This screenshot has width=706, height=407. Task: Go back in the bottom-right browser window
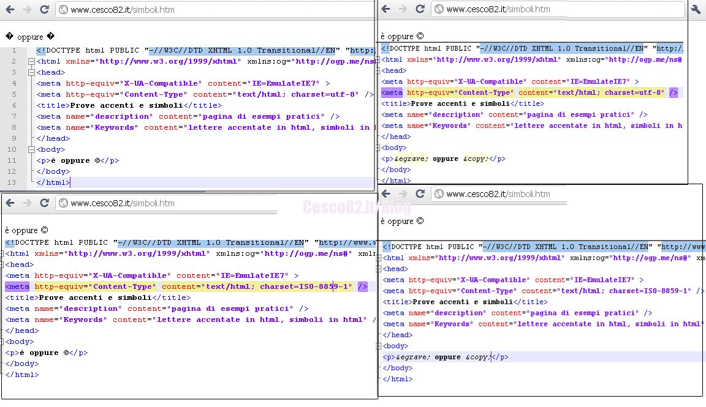pyautogui.click(x=386, y=194)
